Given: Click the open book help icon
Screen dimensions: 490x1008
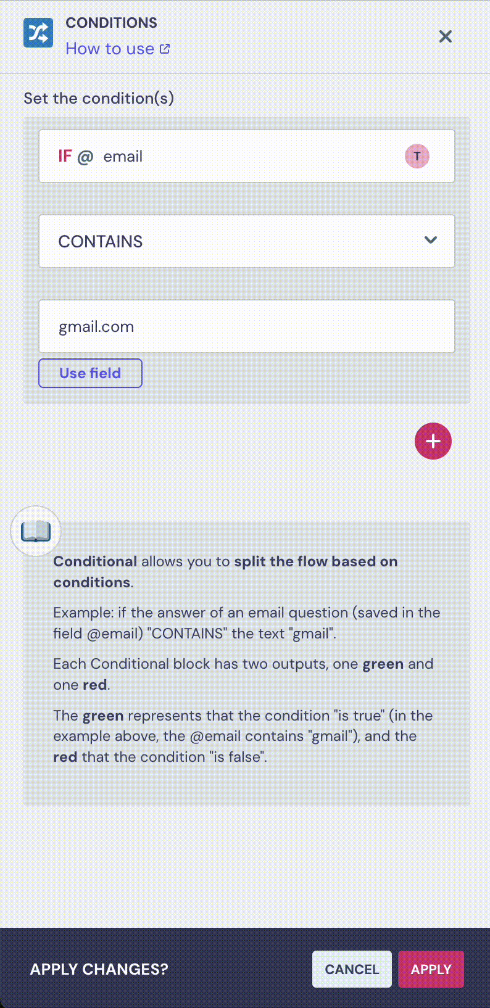Looking at the screenshot, I should click(x=36, y=531).
